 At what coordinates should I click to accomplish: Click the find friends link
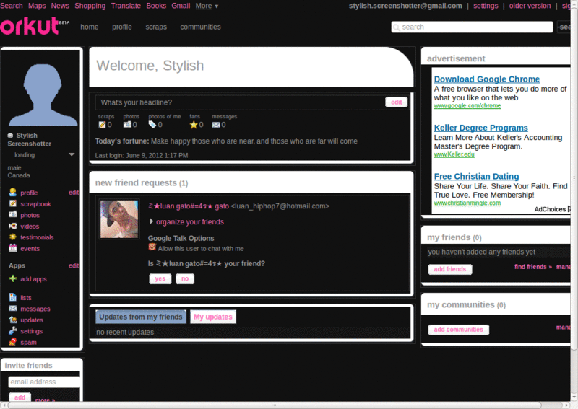(x=533, y=266)
